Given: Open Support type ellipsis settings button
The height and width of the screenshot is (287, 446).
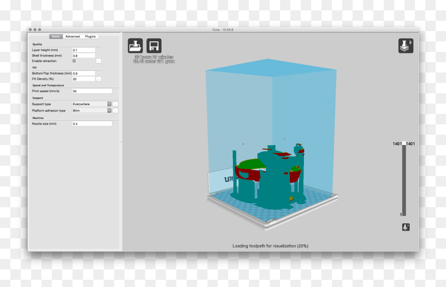Looking at the screenshot, I should [115, 104].
